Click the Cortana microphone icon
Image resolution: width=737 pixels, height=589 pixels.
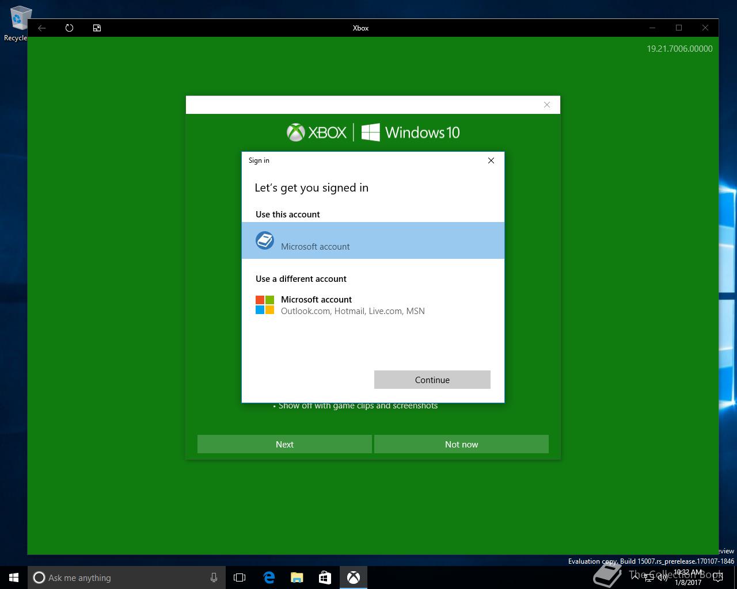tap(214, 577)
